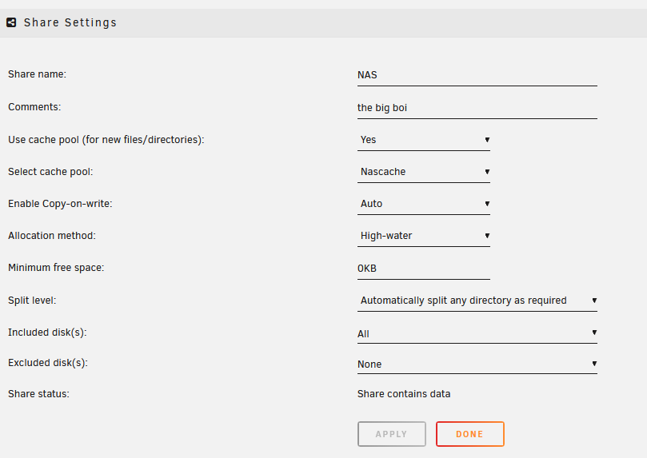Screen dimensions: 647x458
Task: Click the 'Split level:' label
Action: pyautogui.click(x=32, y=300)
